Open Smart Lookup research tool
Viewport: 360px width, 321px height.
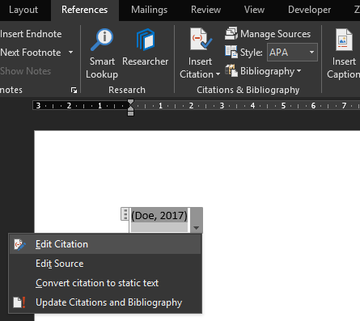point(102,53)
